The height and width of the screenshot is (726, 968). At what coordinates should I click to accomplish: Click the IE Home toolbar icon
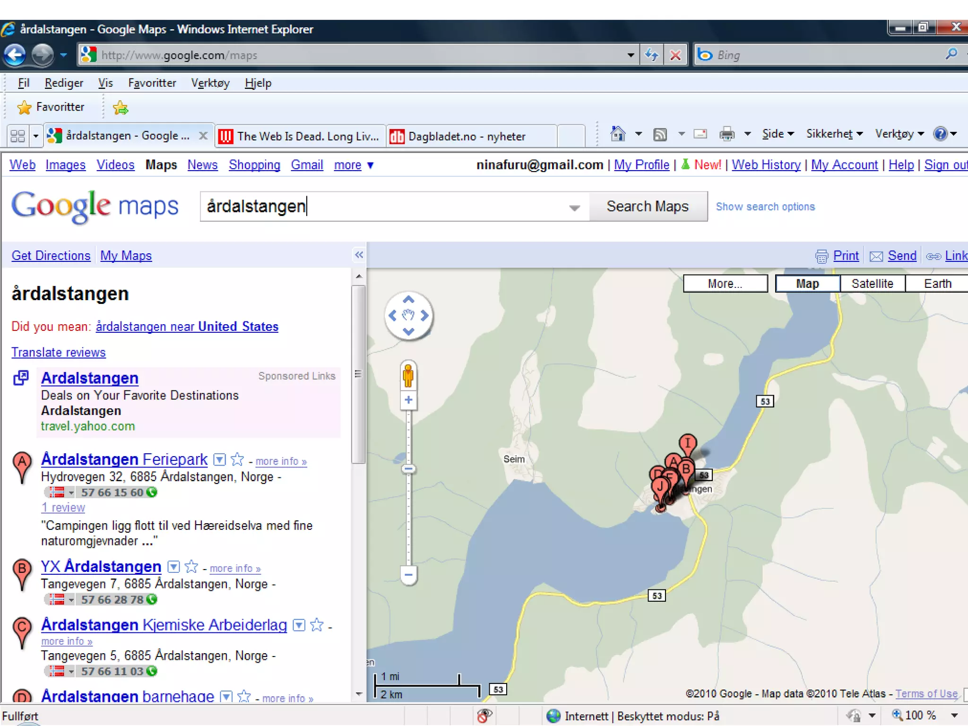pos(617,134)
